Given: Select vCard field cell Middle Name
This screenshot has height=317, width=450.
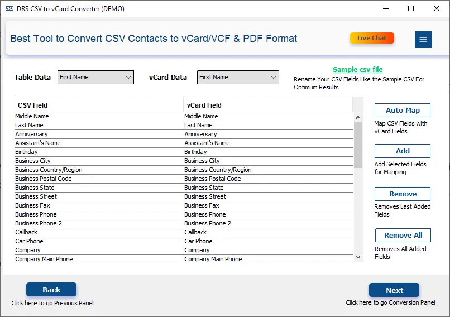Looking at the screenshot, I should coord(269,116).
